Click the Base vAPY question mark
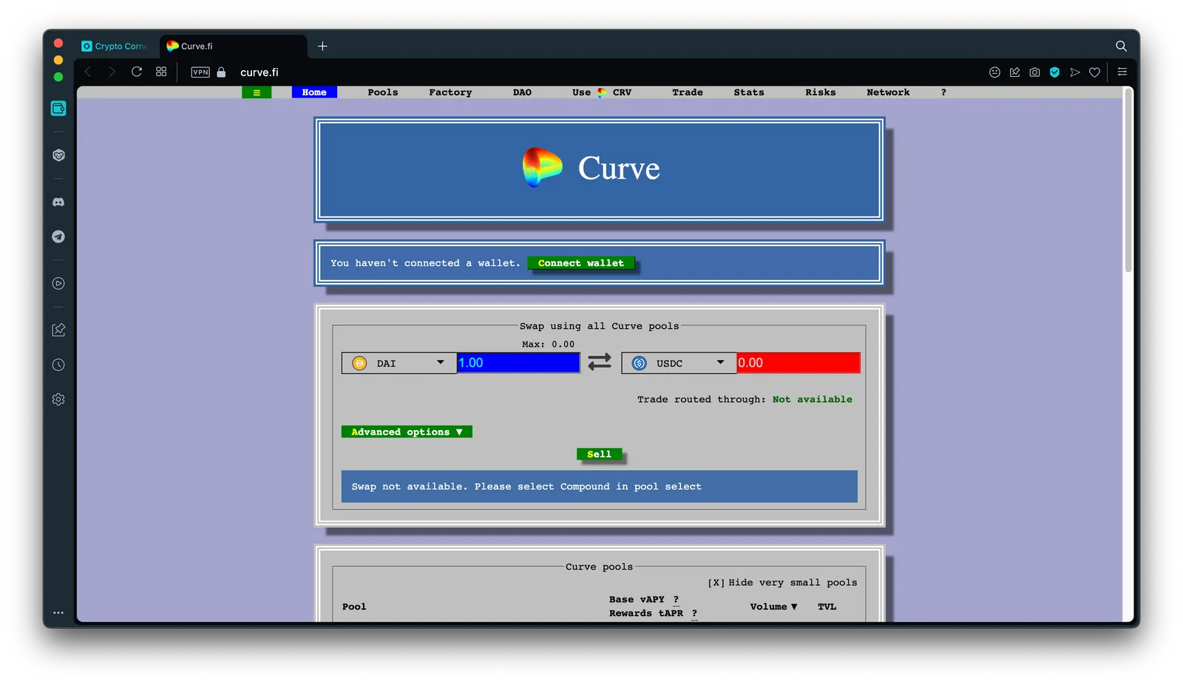Viewport: 1183px width, 685px height. coord(676,599)
